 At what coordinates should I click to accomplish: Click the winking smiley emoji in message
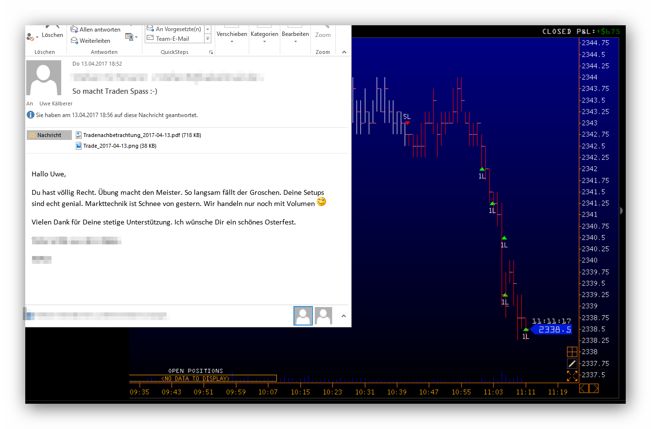click(x=322, y=202)
